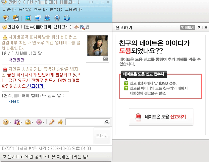Screen dimensions: 209x162
Task: Click the search input box
Action: point(85,122)
